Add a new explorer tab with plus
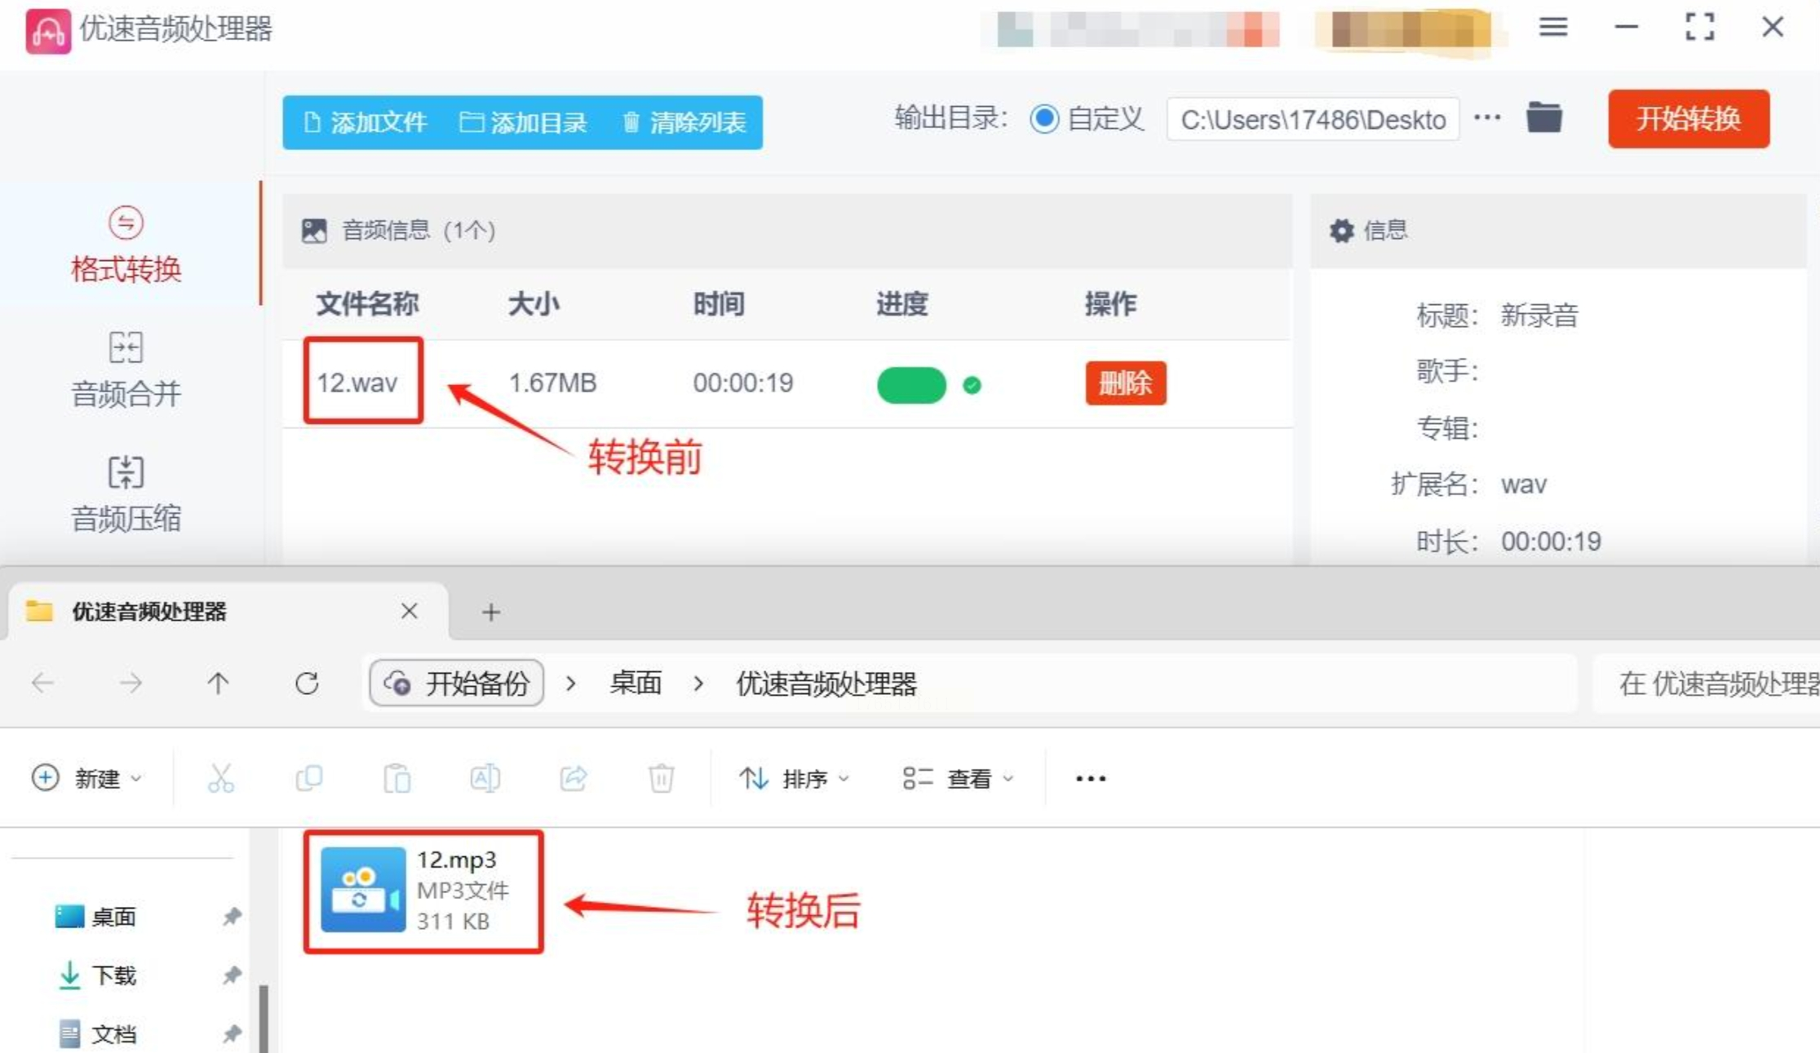 tap(490, 612)
